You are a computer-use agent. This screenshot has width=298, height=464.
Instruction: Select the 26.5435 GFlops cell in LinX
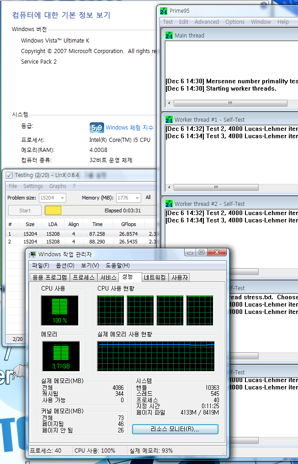[128, 242]
